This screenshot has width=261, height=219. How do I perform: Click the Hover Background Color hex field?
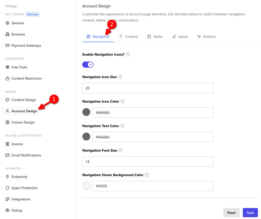[153, 186]
